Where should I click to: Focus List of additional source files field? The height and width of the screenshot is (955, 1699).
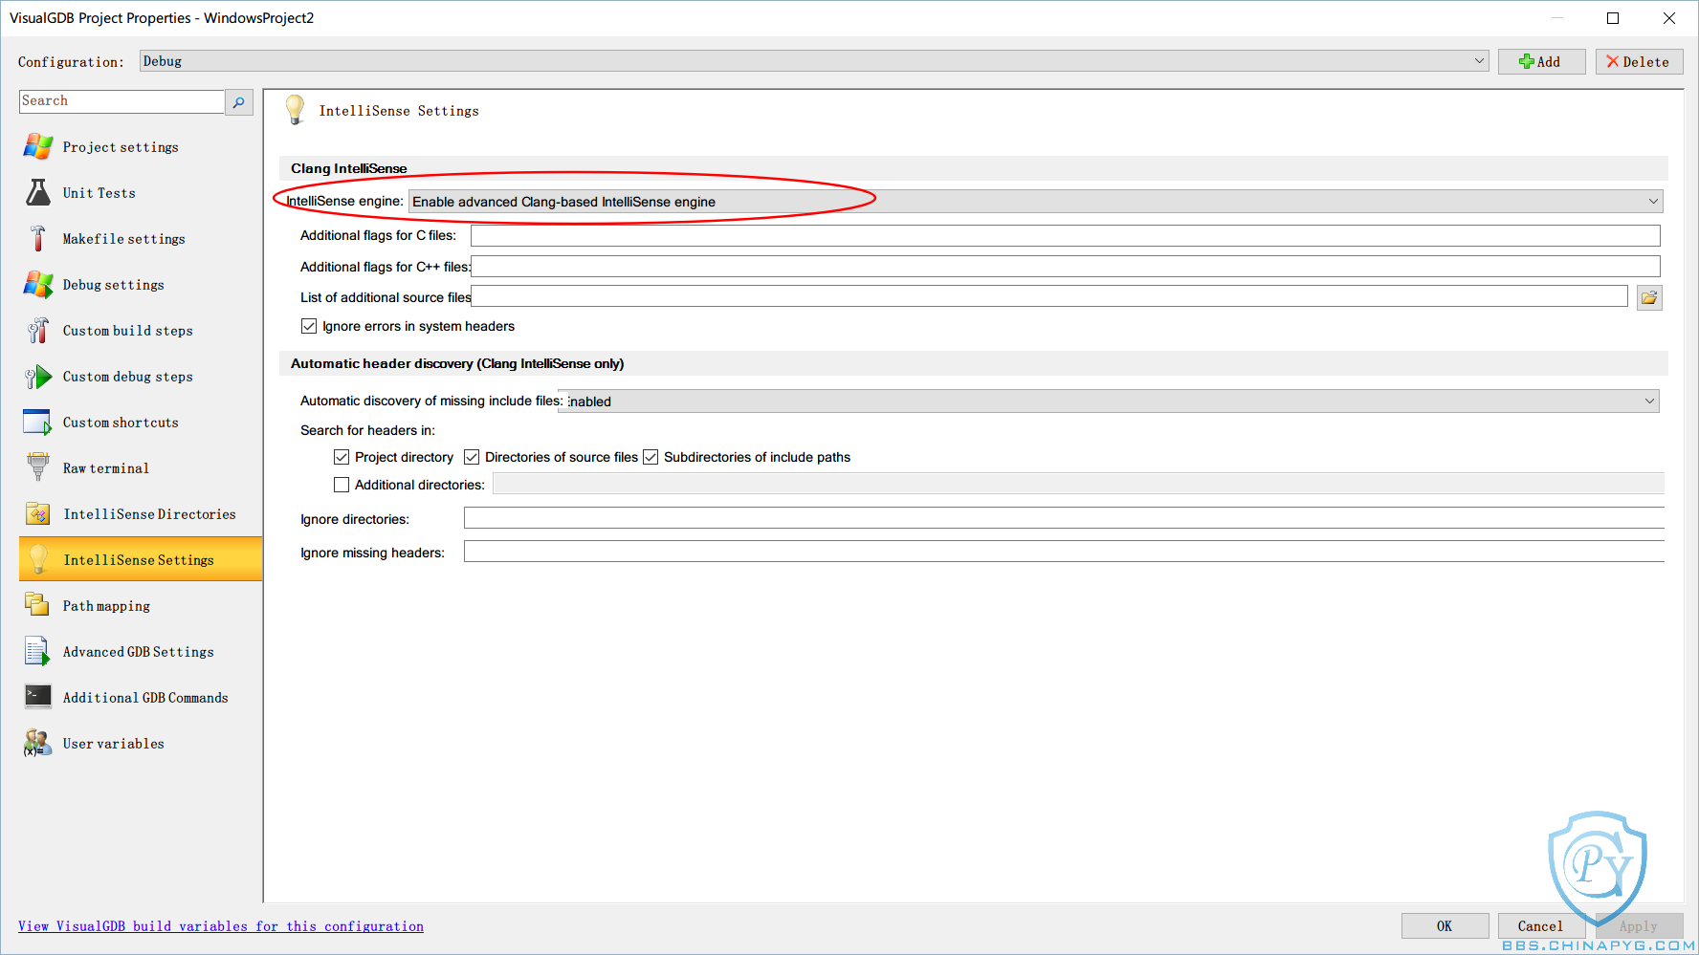[1049, 296]
